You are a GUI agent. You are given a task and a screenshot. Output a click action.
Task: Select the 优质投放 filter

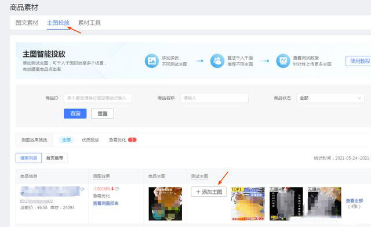click(90, 140)
